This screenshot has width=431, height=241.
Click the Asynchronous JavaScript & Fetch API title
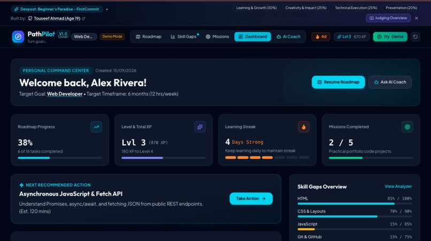pos(71,194)
